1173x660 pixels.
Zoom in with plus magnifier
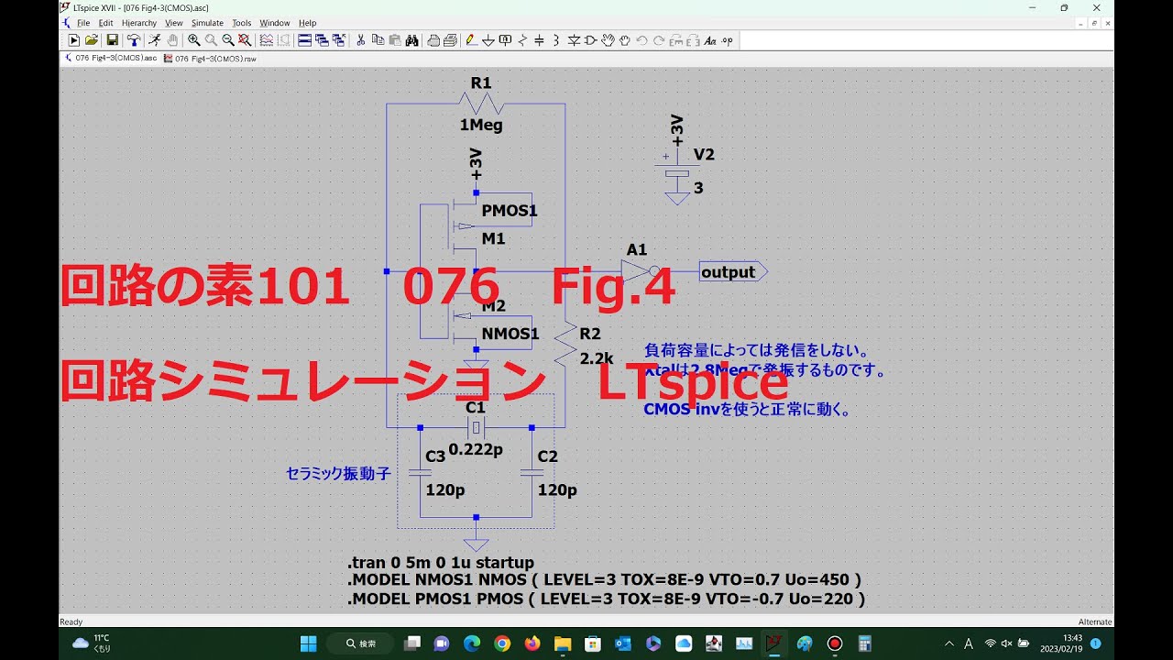point(193,40)
